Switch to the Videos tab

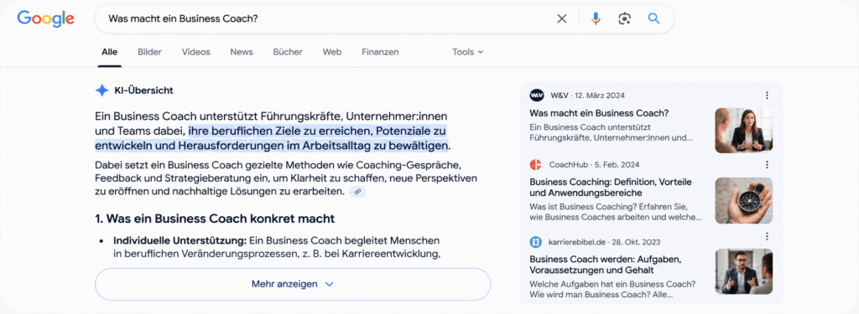(x=196, y=52)
